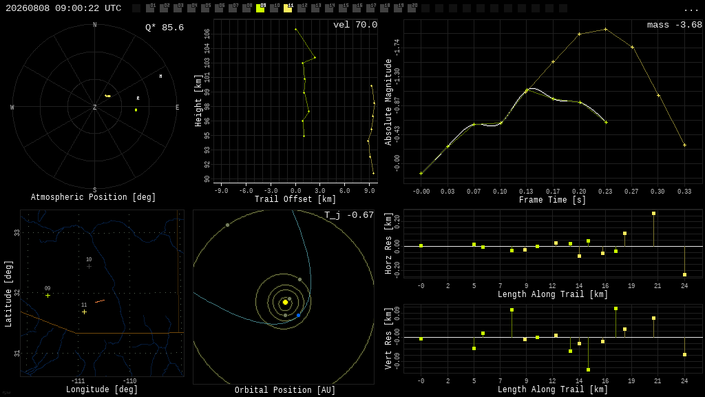
Task: Click the timestamp 20260808 09:00:22 UTC
Action: tap(63, 8)
